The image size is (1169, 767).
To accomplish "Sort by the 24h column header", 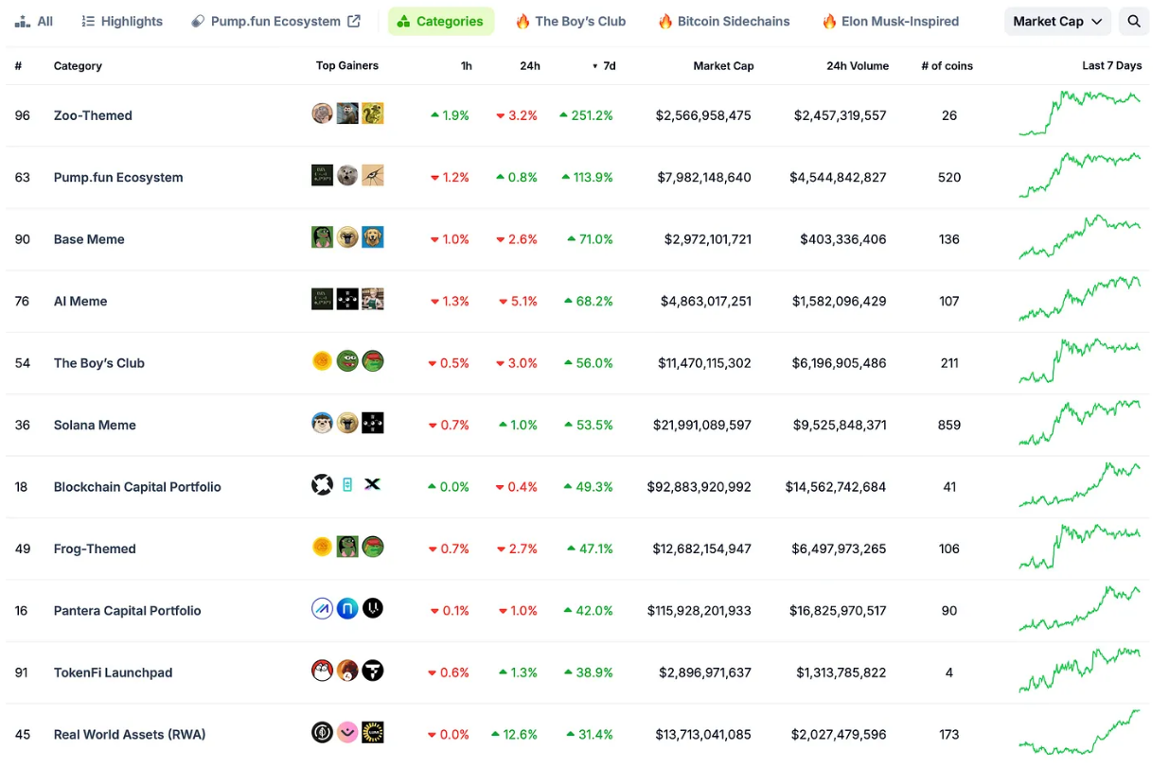I will tap(530, 66).
